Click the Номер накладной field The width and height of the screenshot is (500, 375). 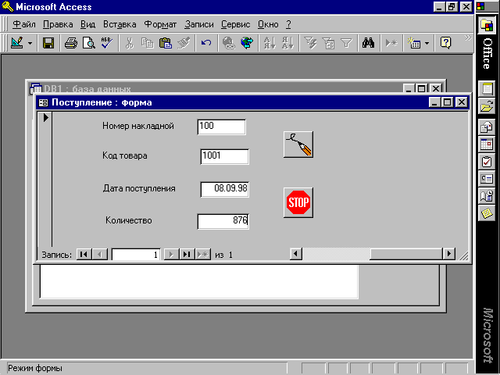pos(222,127)
